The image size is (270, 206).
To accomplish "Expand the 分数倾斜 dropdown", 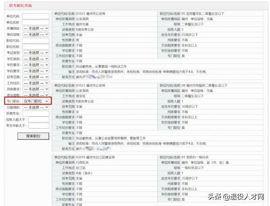I will tap(36, 107).
